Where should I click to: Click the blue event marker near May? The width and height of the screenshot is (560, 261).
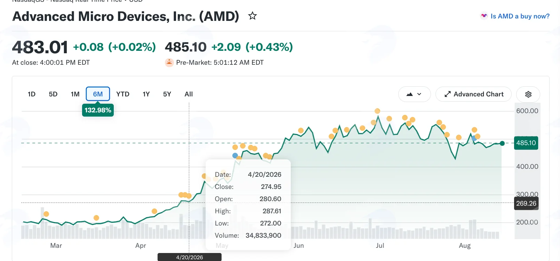point(235,156)
